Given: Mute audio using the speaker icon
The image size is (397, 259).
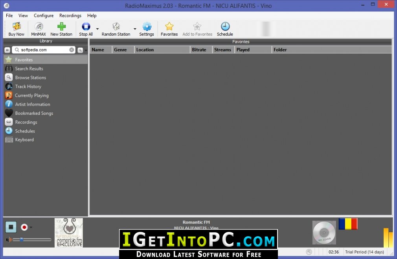Looking at the screenshot, I should click(9, 239).
